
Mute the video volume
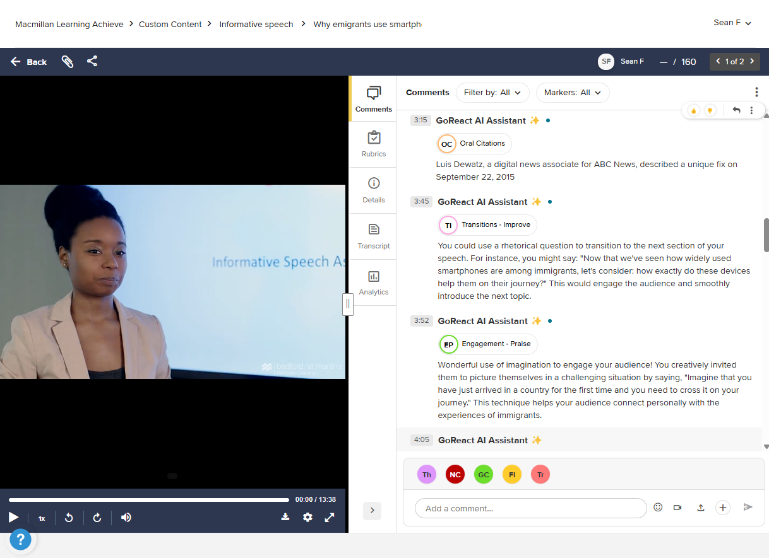[x=126, y=518]
